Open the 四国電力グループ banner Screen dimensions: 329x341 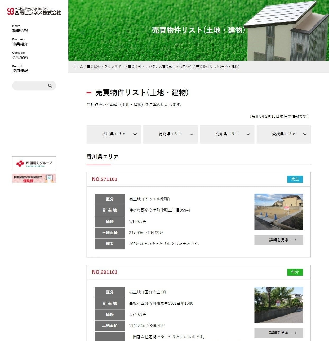click(34, 163)
